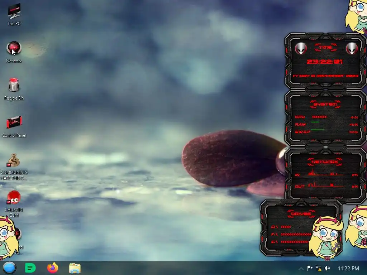
Task: Select the red fuzzy Chuzzle shortcut icon
Action: (x=14, y=197)
